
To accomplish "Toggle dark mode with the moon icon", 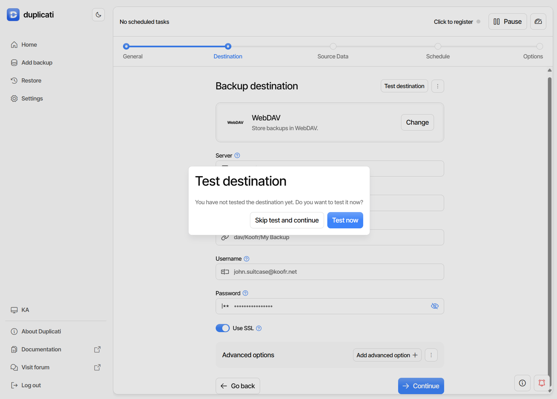I will pyautogui.click(x=98, y=14).
